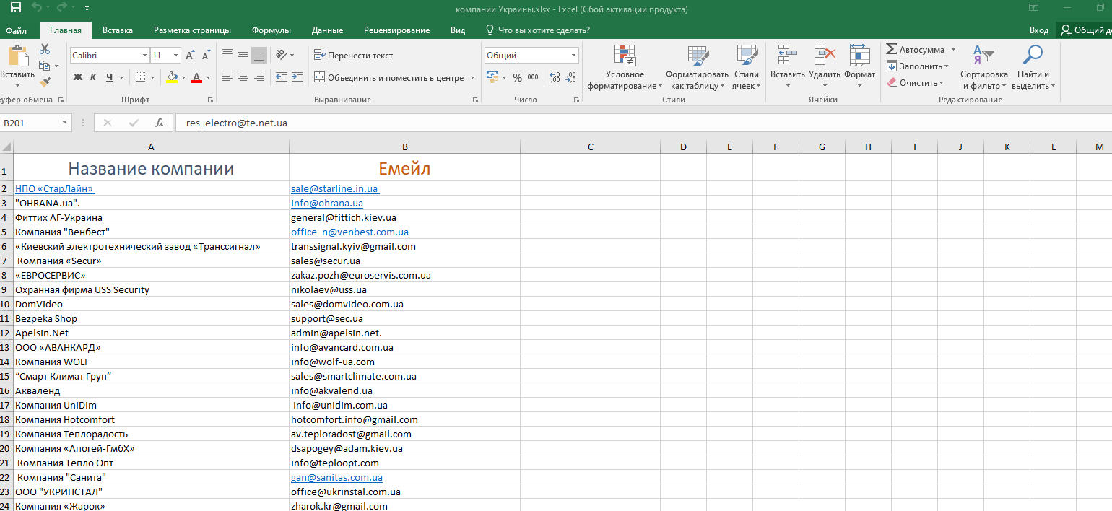This screenshot has height=511, width=1112.
Task: Open gan@sanitas.com.ua email link
Action: pyautogui.click(x=336, y=477)
